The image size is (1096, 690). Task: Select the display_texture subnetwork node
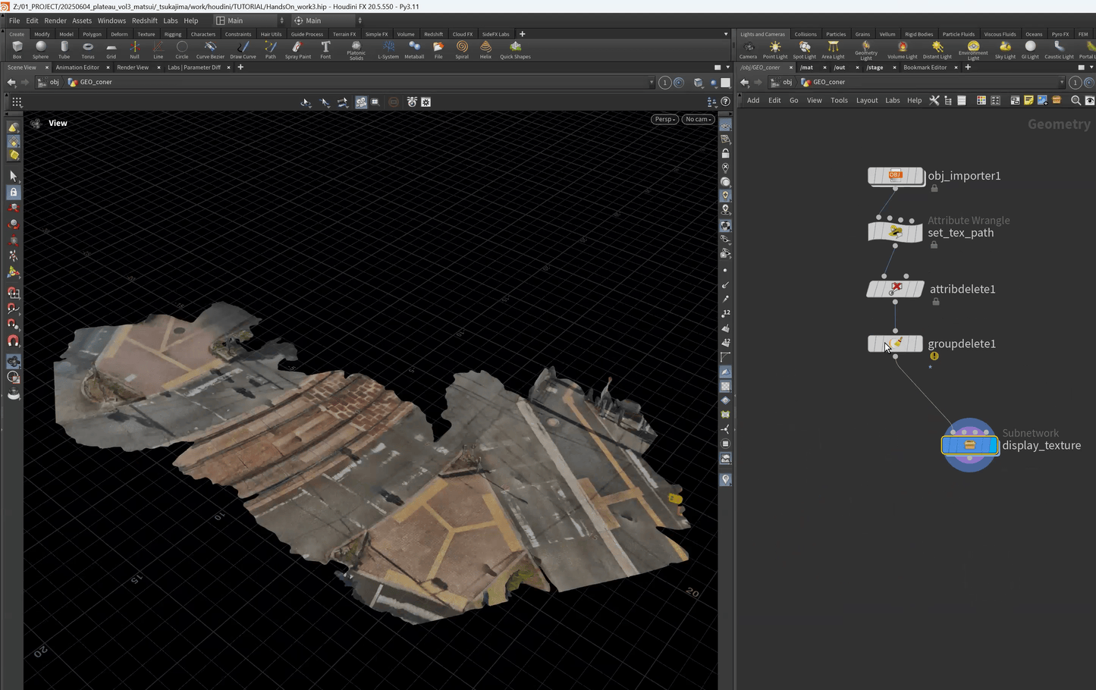click(969, 445)
